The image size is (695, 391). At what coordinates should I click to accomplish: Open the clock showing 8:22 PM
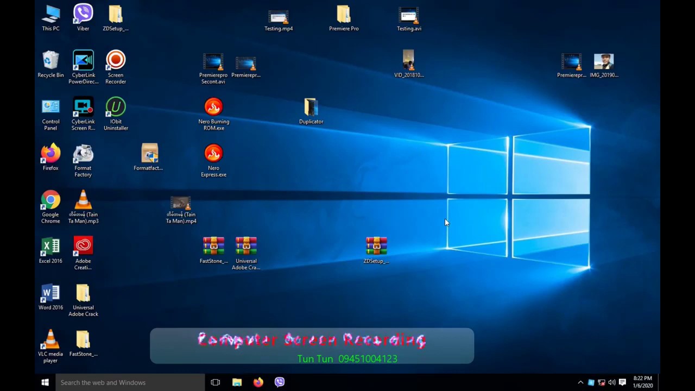[x=642, y=382]
